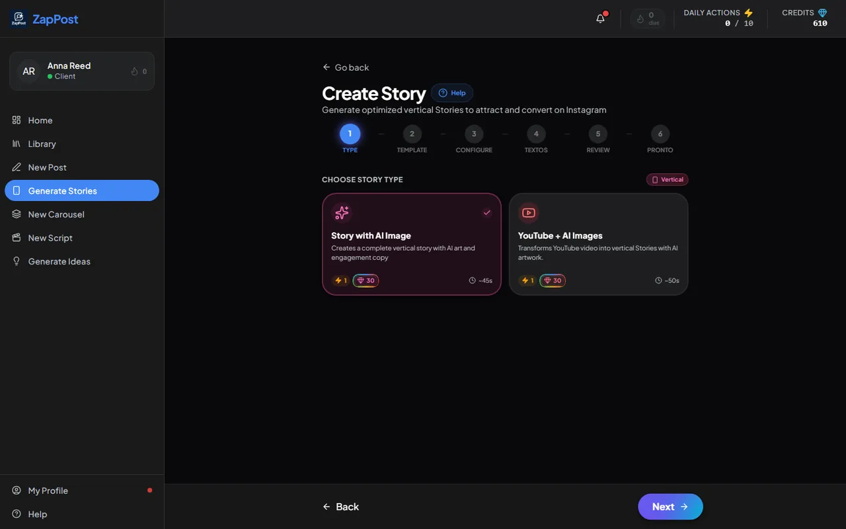Click the ~45s clock estimate
Viewport: 846px width, 529px height.
[481, 280]
